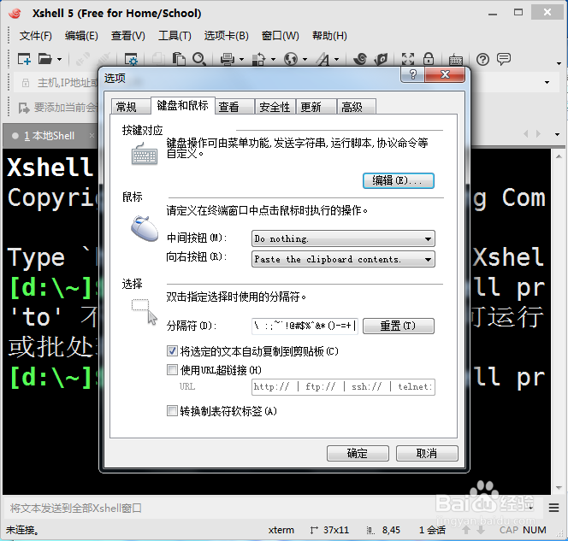Open the 文件(F) menu
The image size is (568, 541).
click(36, 36)
